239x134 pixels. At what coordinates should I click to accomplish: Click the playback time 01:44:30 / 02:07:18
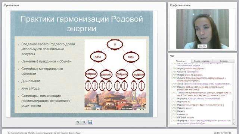pyautogui.click(x=223, y=133)
